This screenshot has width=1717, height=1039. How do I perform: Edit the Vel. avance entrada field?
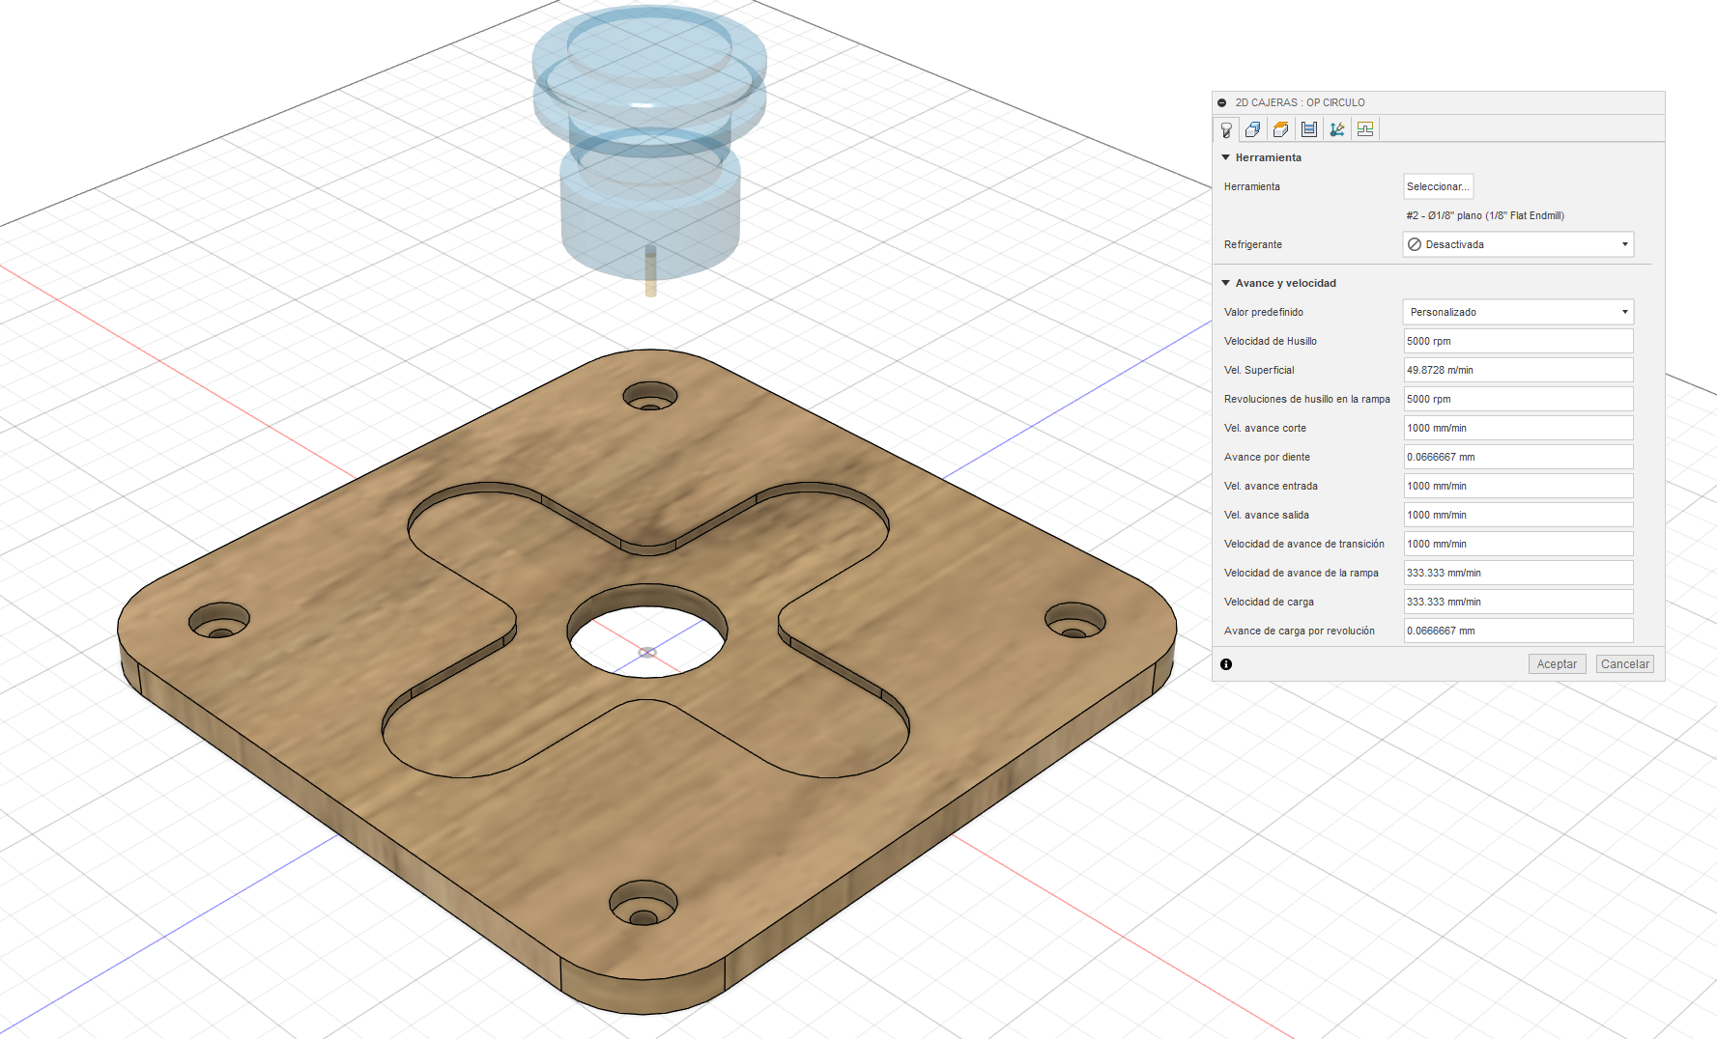(1518, 486)
